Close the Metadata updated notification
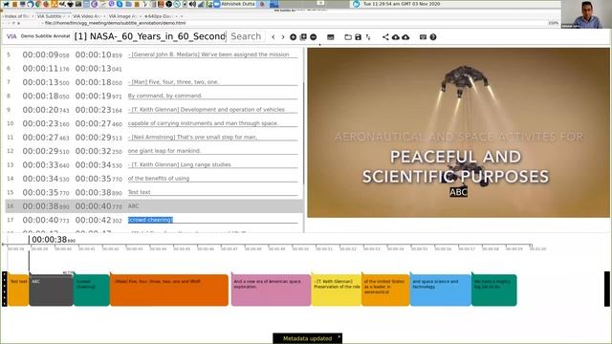This screenshot has height=344, width=612. point(339,336)
